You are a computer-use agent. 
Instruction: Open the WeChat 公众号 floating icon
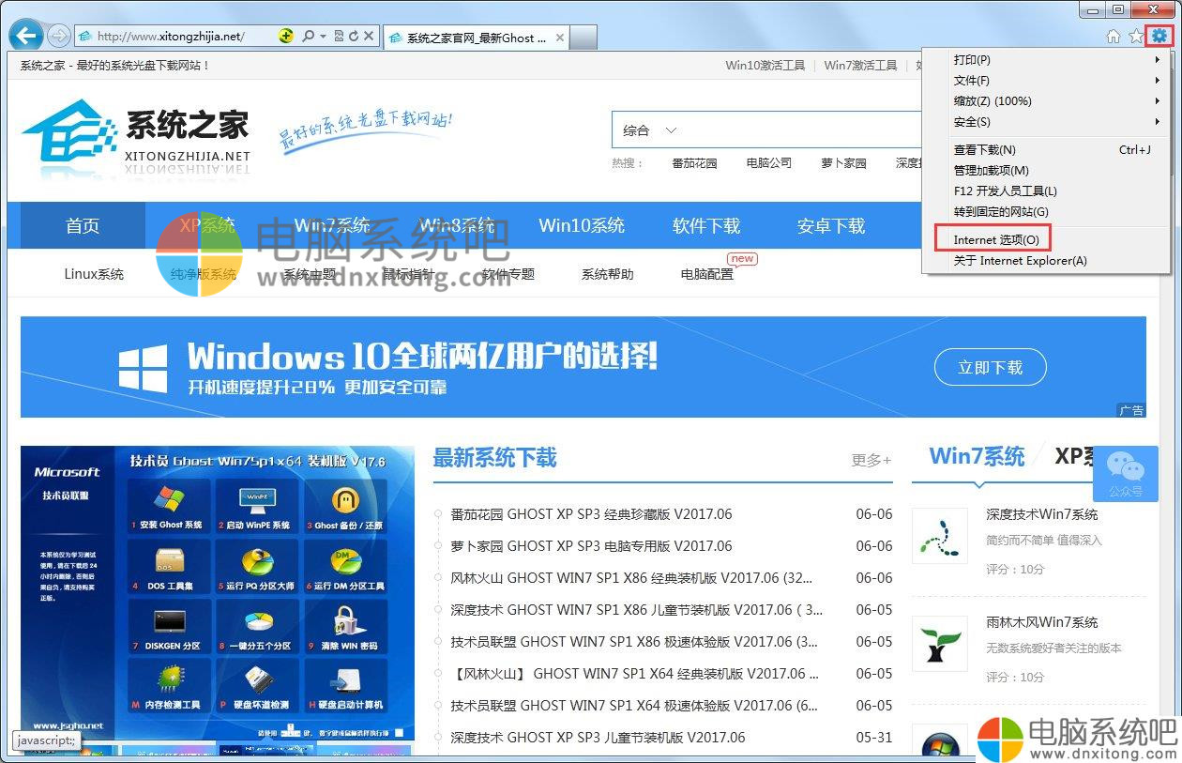click(1126, 474)
